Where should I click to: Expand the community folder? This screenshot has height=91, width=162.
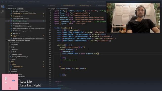click(10, 50)
